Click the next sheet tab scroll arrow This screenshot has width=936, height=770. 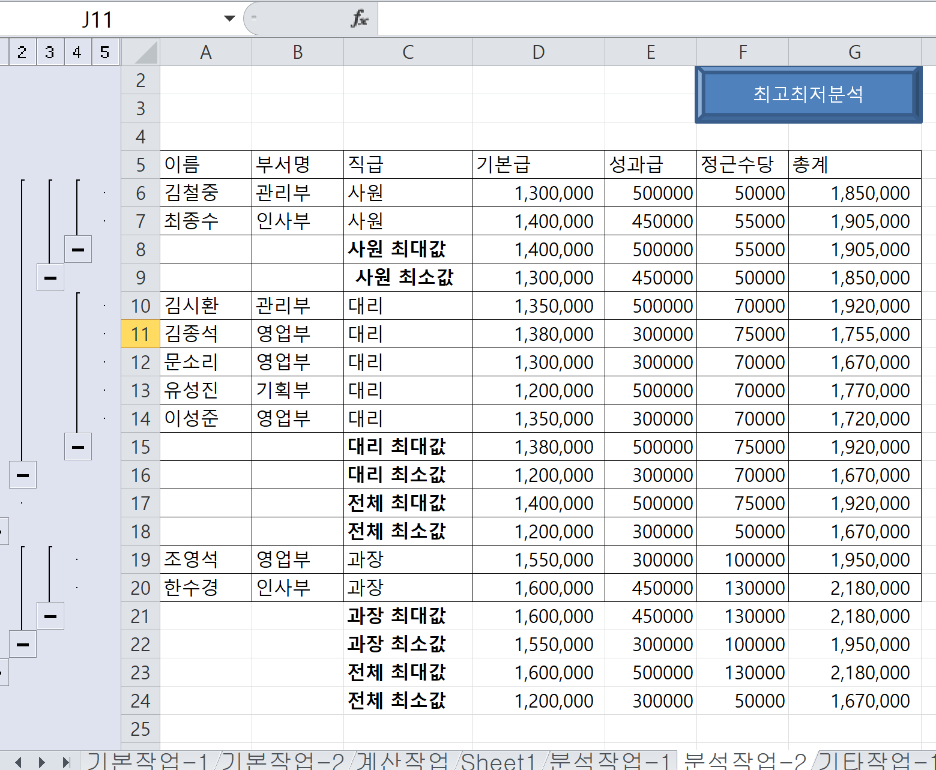[x=41, y=762]
